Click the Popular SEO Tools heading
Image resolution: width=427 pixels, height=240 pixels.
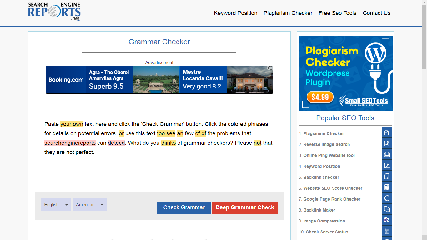coord(345,118)
